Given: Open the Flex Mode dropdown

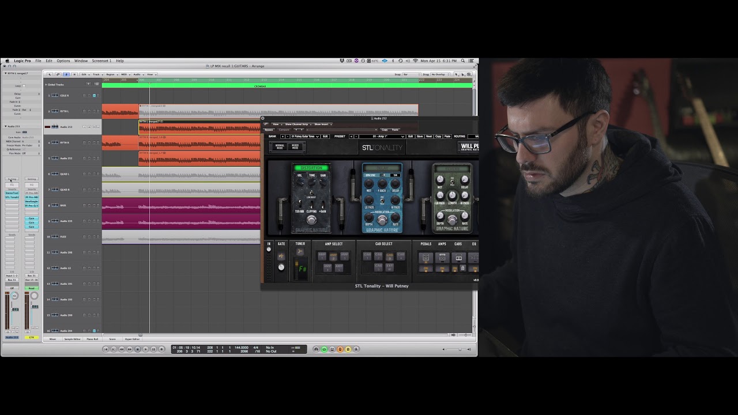Looking at the screenshot, I should pyautogui.click(x=31, y=153).
